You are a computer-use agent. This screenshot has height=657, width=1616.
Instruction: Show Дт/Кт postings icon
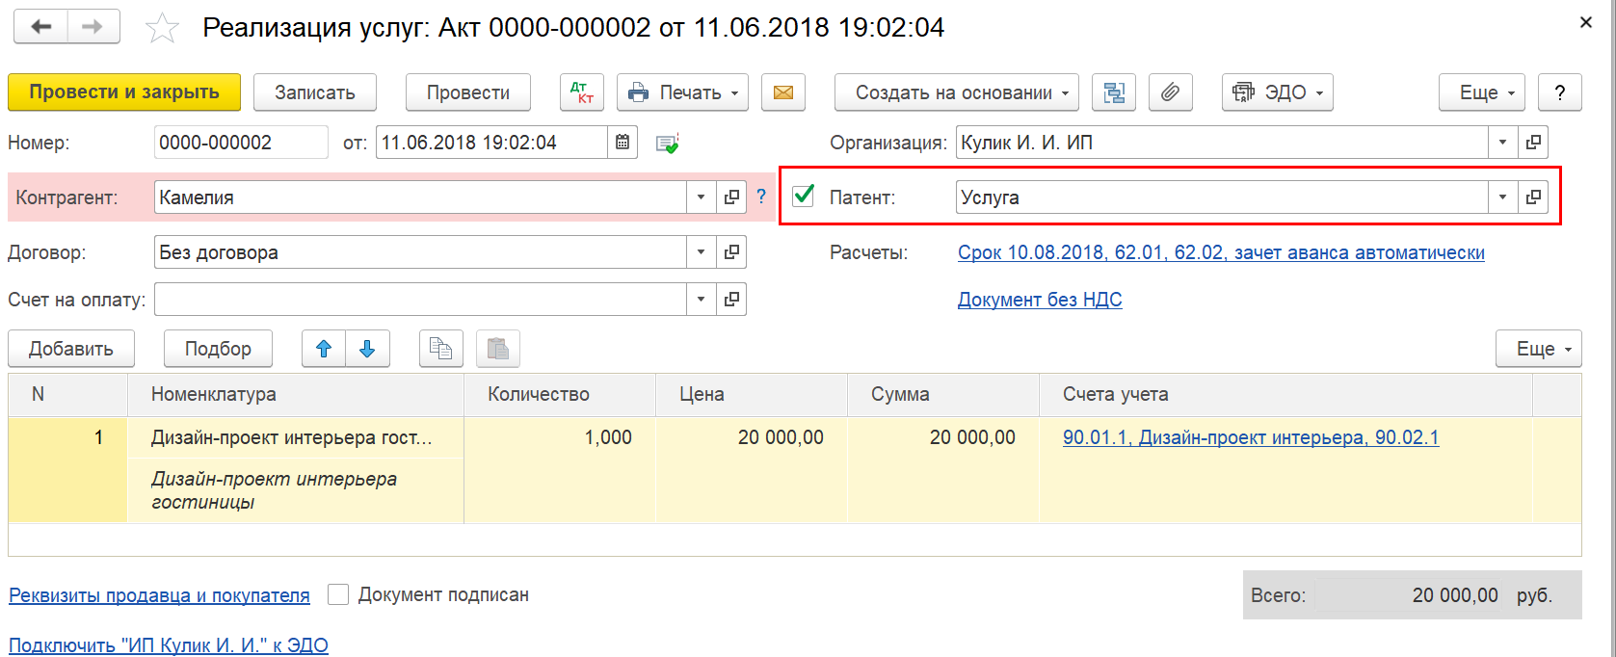[x=582, y=92]
